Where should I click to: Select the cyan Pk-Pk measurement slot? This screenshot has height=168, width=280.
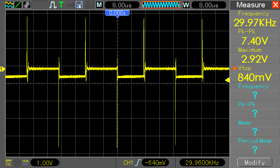(x=255, y=113)
